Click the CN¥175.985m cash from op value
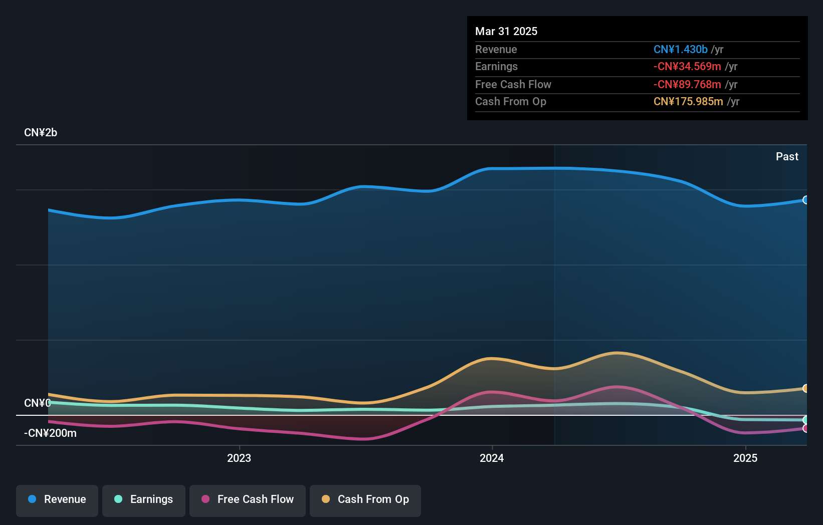This screenshot has height=525, width=823. tap(688, 102)
